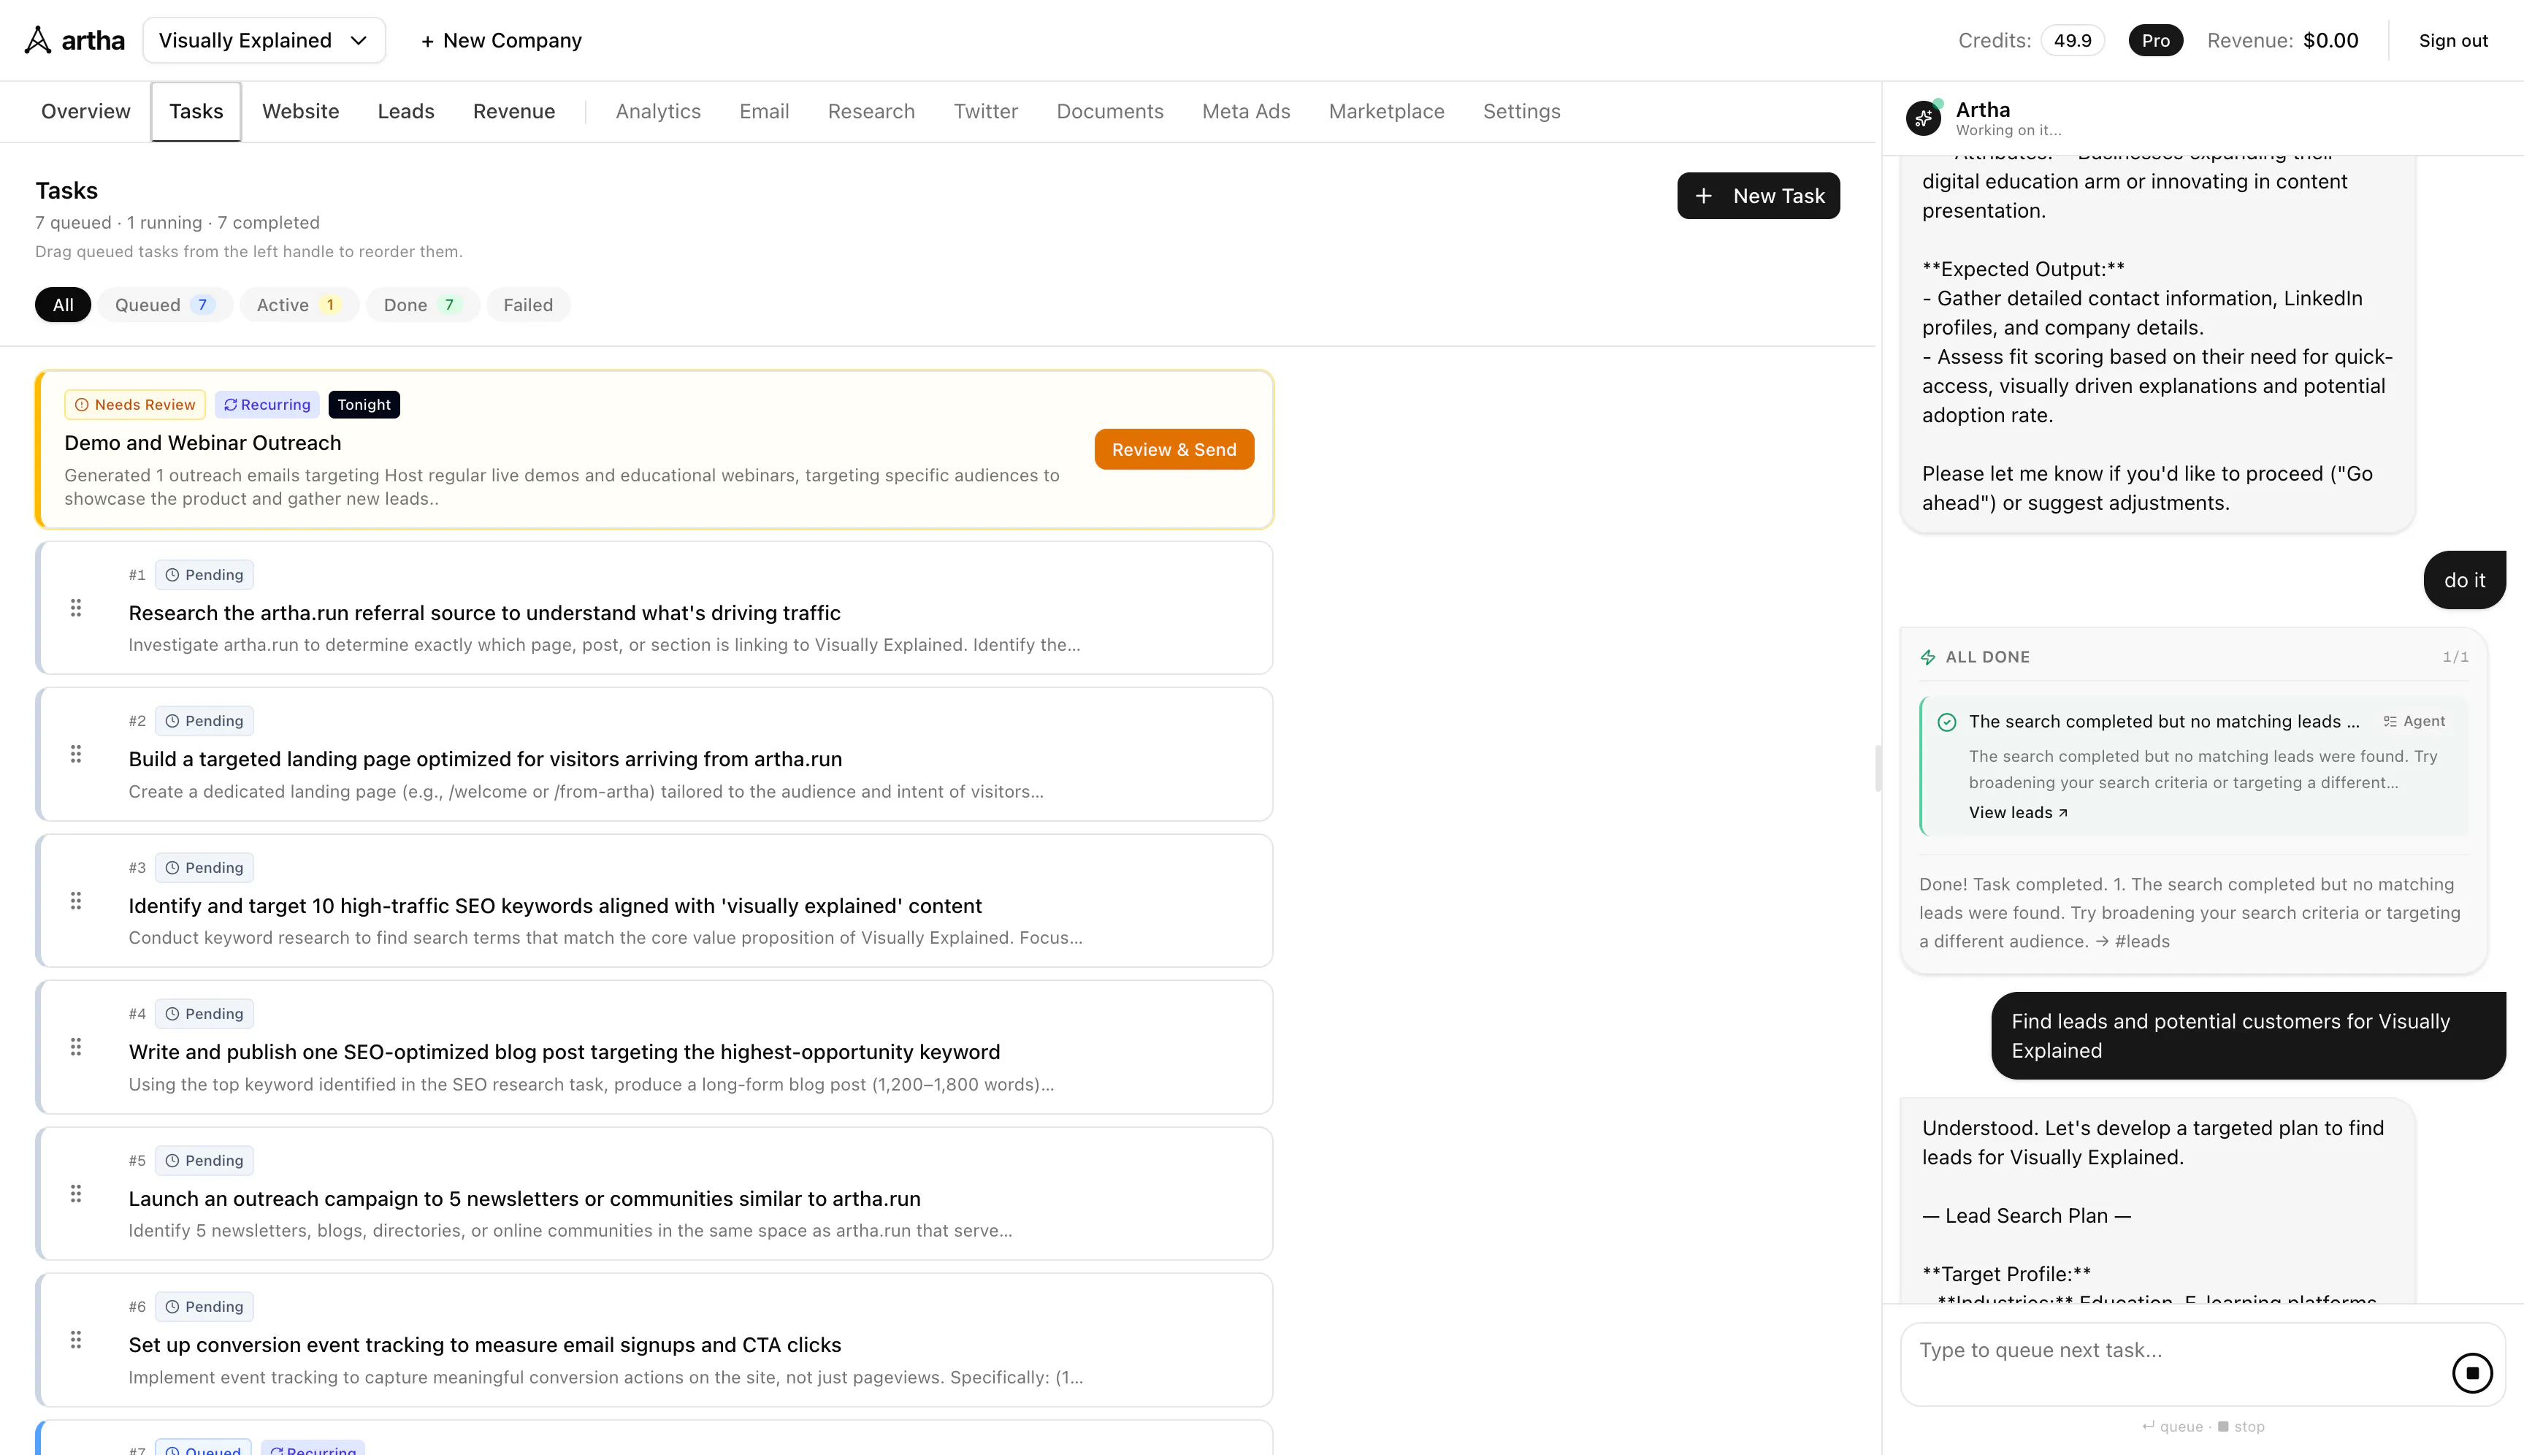The height and width of the screenshot is (1455, 2524).
Task: Click the ALL DONE lightning bolt icon
Action: pos(1927,657)
